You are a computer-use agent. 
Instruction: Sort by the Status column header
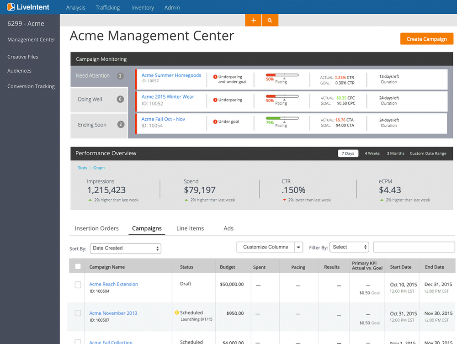(x=186, y=267)
